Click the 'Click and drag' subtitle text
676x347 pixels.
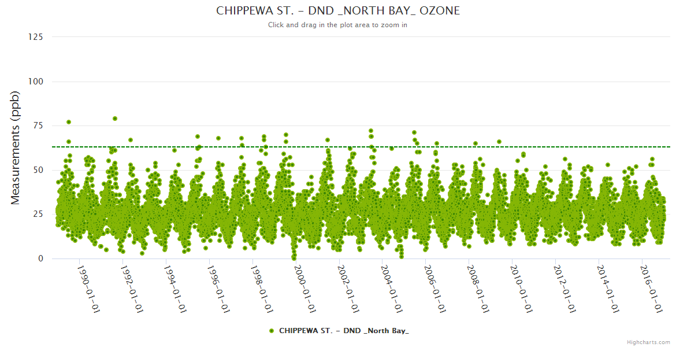tap(338, 25)
